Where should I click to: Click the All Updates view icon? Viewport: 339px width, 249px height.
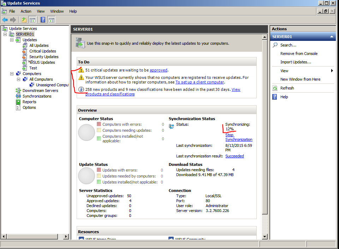(25, 45)
